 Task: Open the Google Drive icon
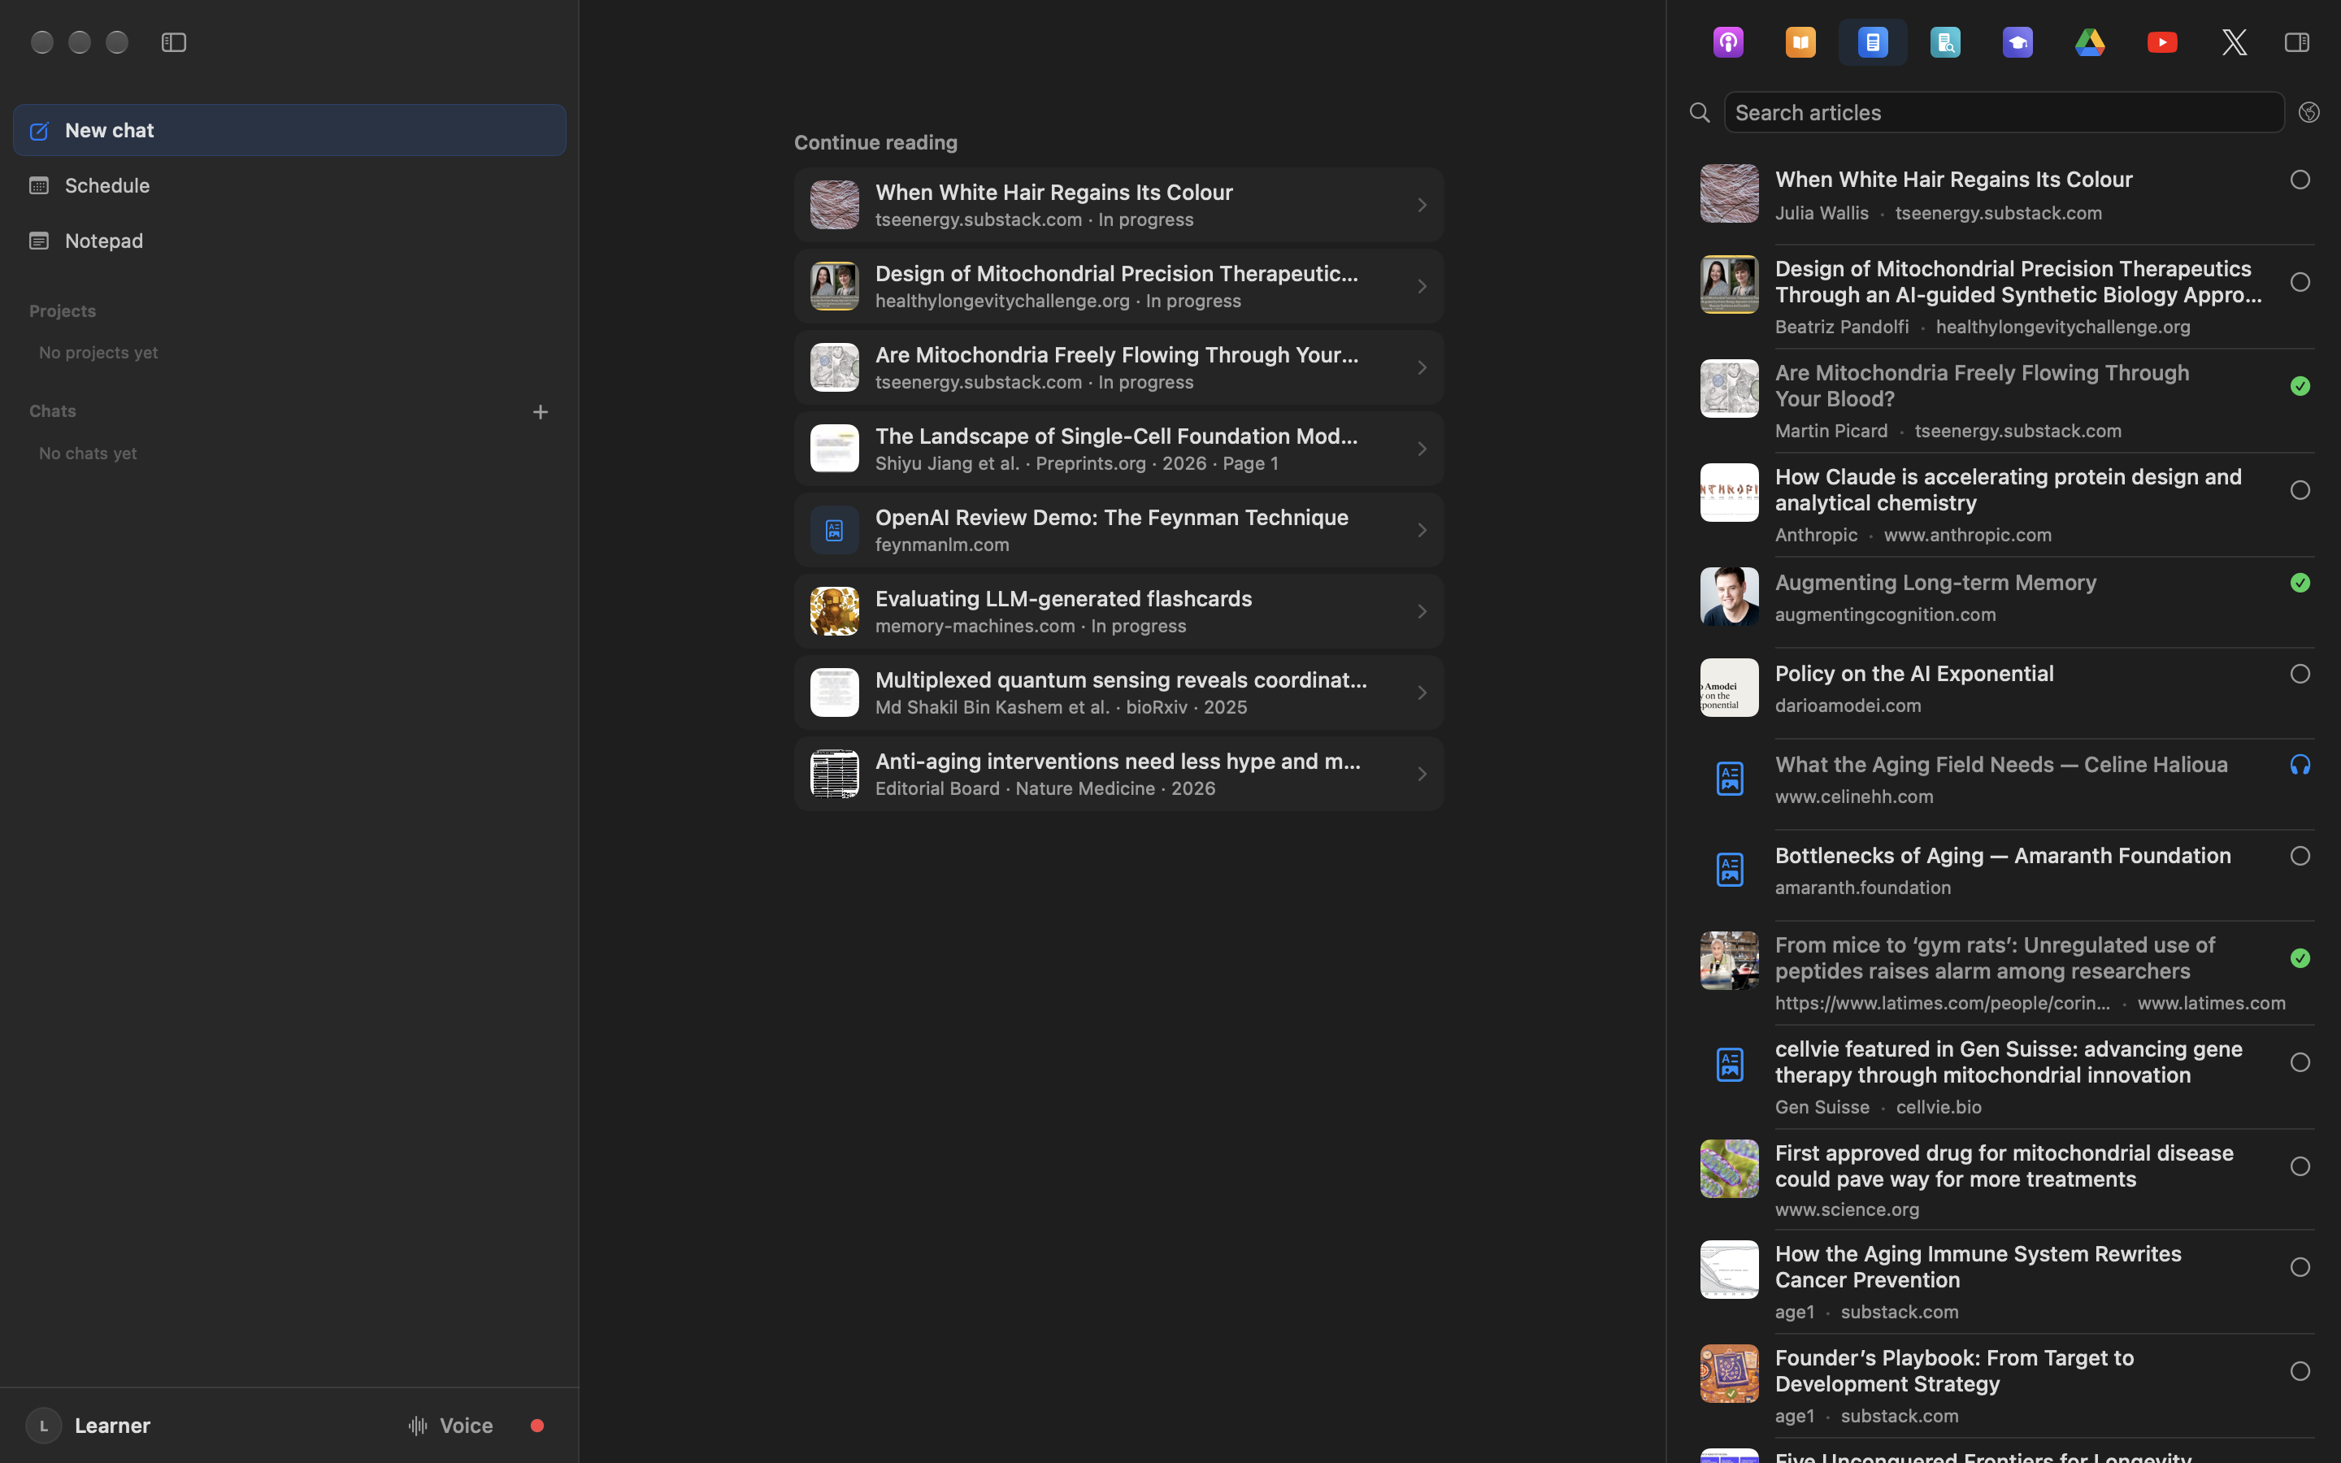(x=2090, y=42)
